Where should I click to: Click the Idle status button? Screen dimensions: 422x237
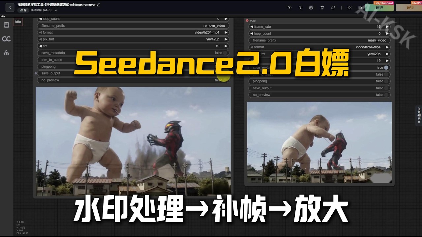point(18,22)
